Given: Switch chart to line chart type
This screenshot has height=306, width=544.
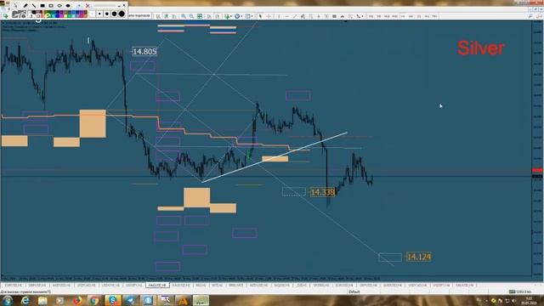Looking at the screenshot, I should pos(174,16).
